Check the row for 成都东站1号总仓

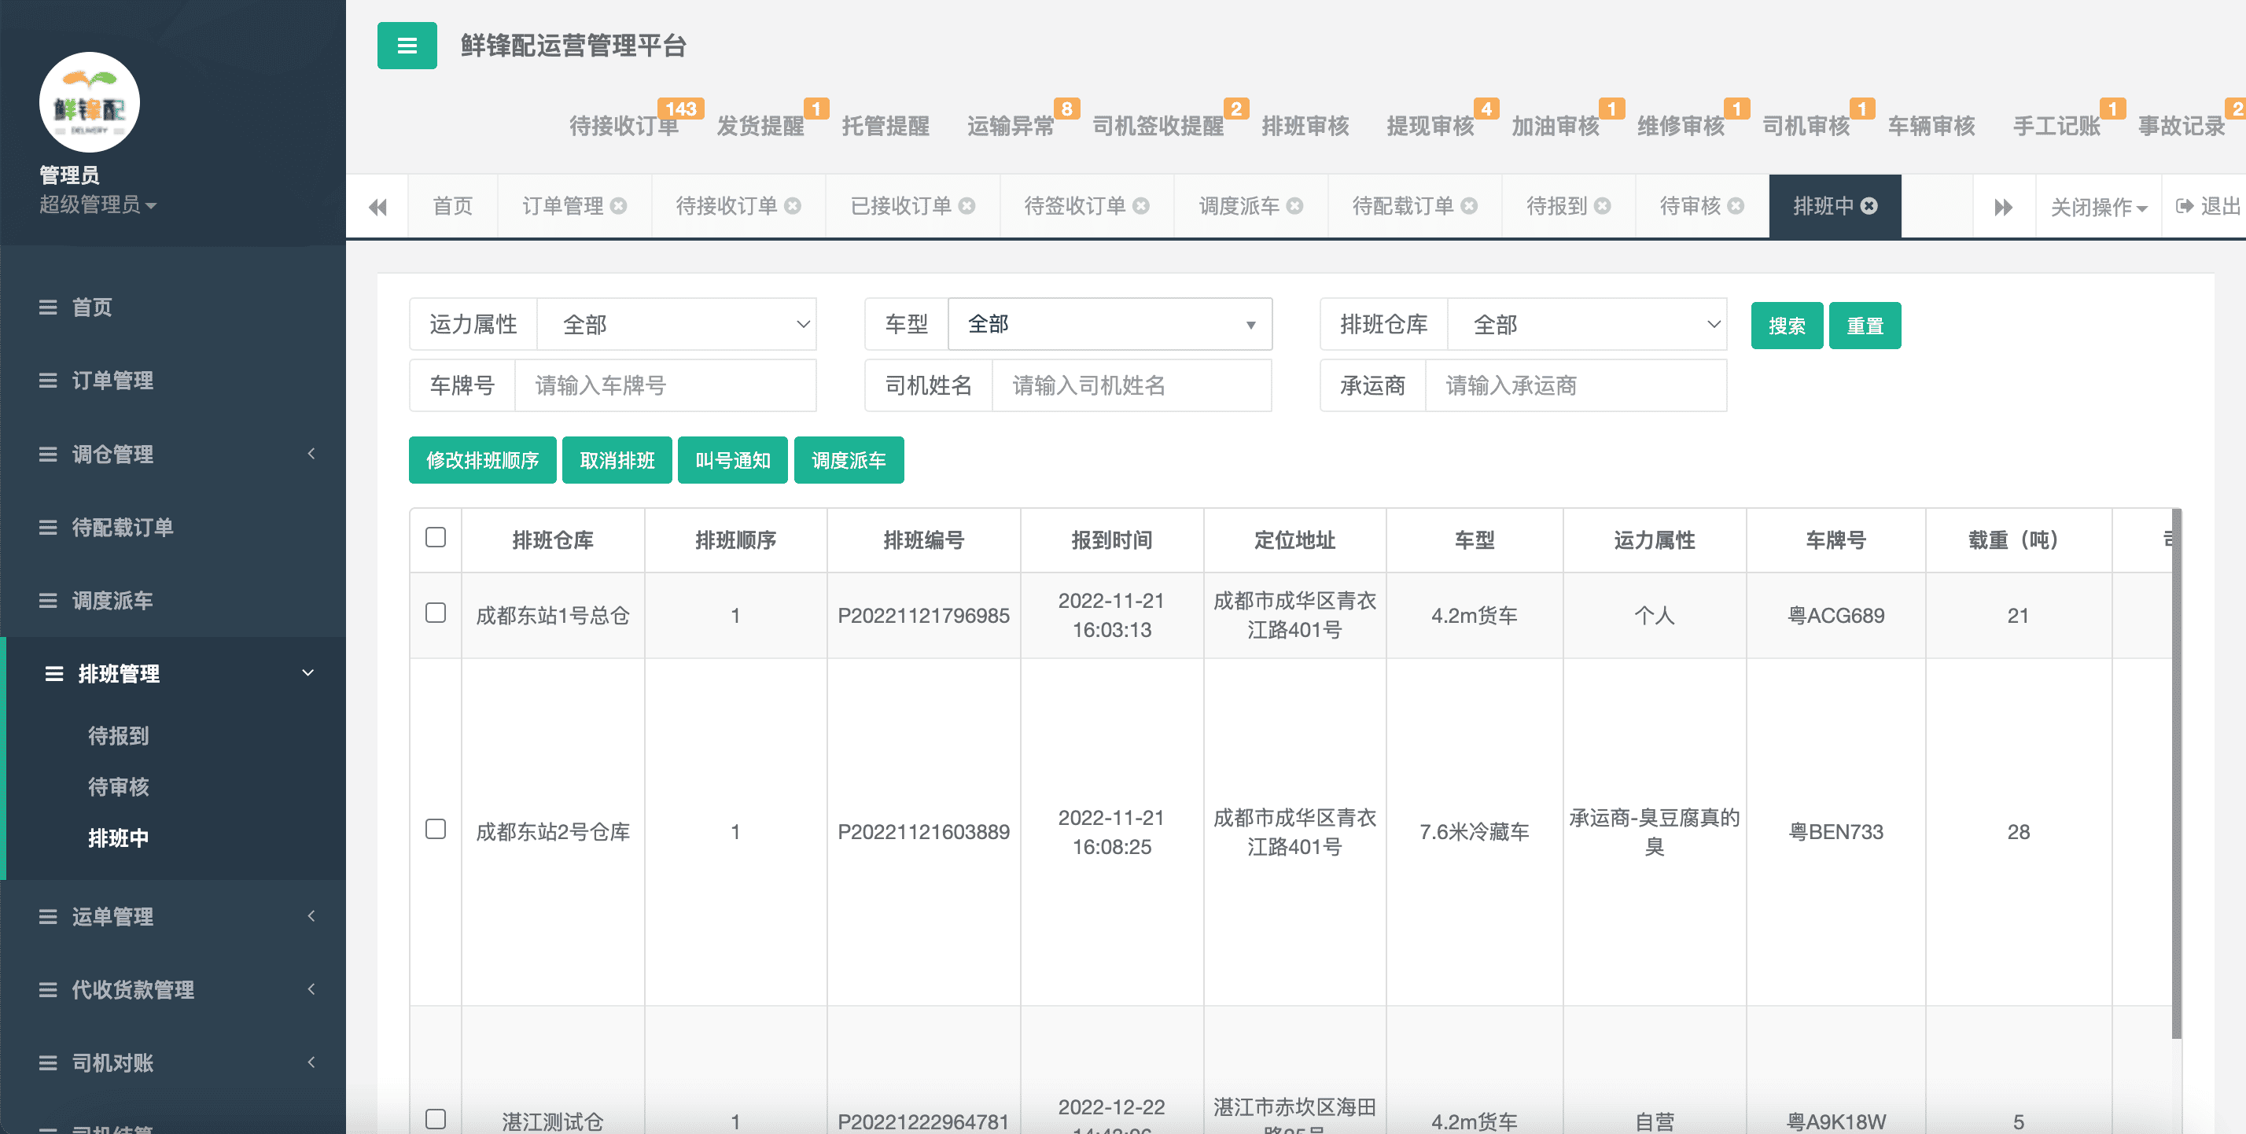(x=436, y=613)
